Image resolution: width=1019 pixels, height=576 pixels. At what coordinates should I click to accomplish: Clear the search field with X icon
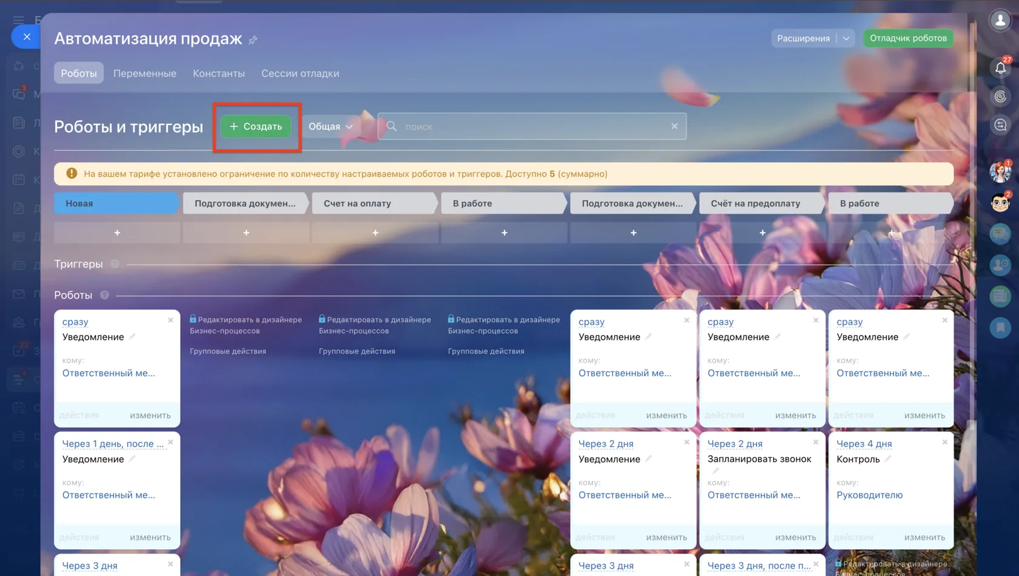point(674,126)
